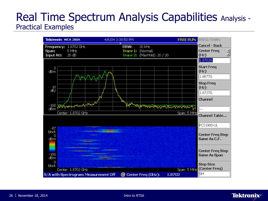Click the RBW: 20 kHz readout
This screenshot has height=201, width=268.
point(136,47)
